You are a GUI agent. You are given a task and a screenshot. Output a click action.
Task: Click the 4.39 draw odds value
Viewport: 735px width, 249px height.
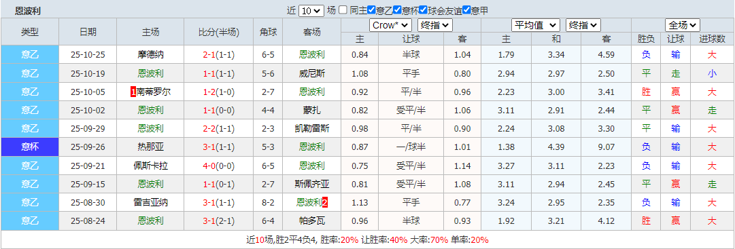click(556, 147)
